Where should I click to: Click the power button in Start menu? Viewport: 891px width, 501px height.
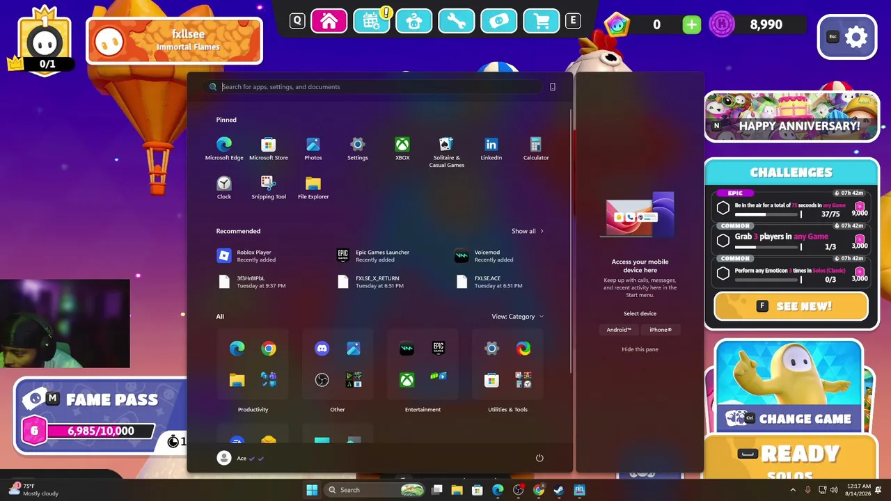pyautogui.click(x=539, y=458)
